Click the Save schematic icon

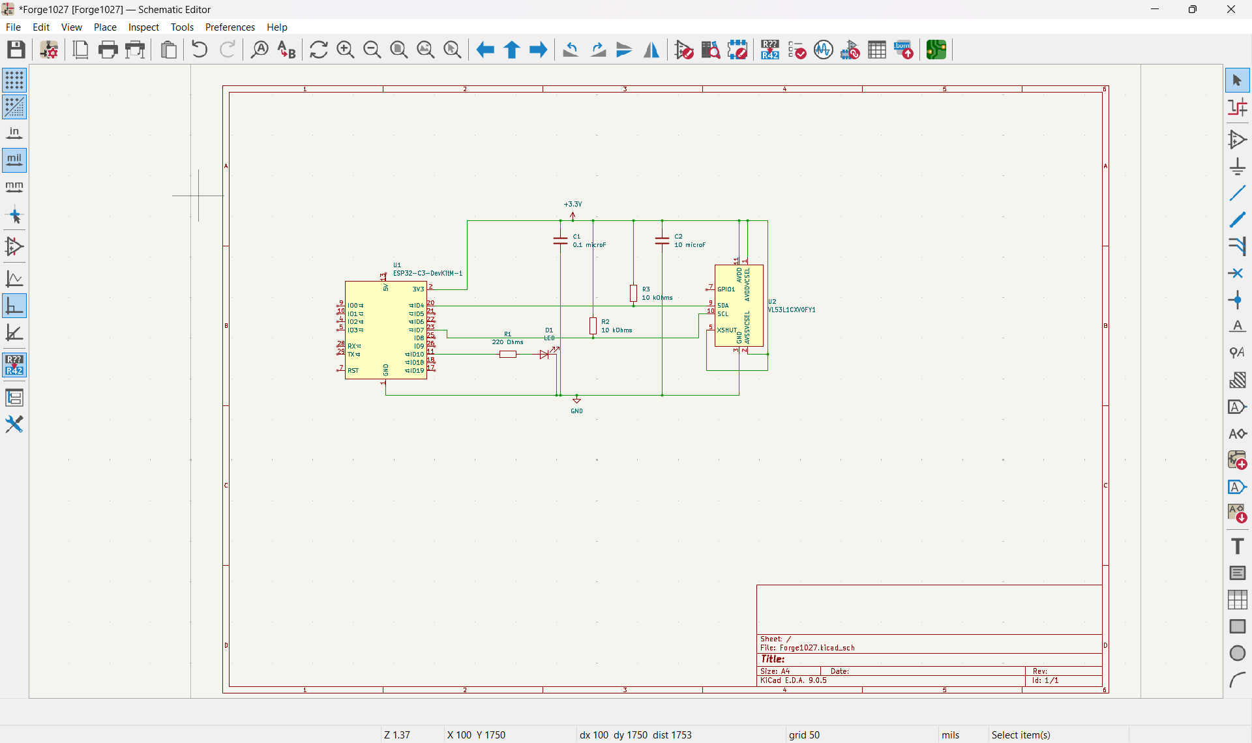pos(16,50)
